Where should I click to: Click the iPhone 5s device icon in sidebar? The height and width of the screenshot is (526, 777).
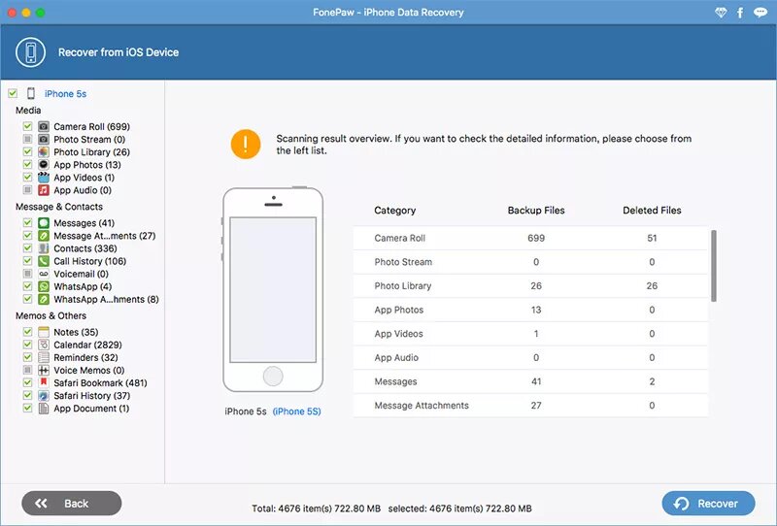click(31, 93)
